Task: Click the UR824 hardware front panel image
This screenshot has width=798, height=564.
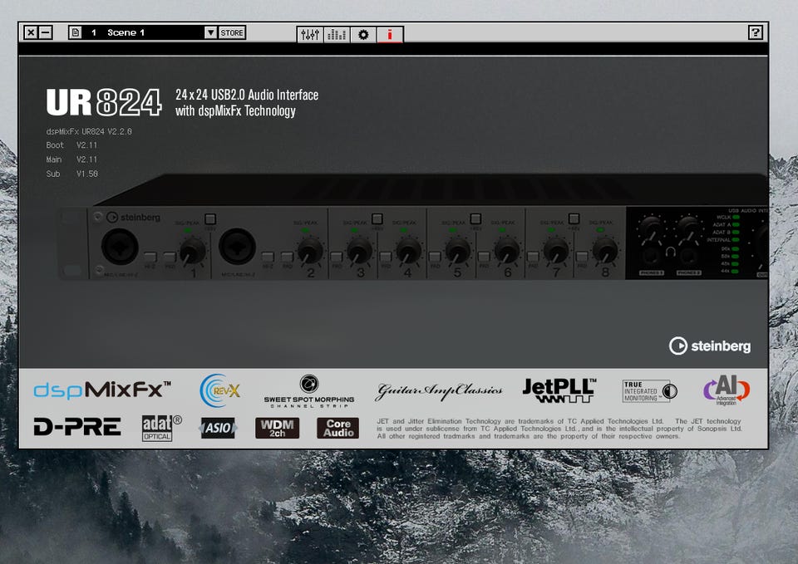Action: tap(412, 227)
